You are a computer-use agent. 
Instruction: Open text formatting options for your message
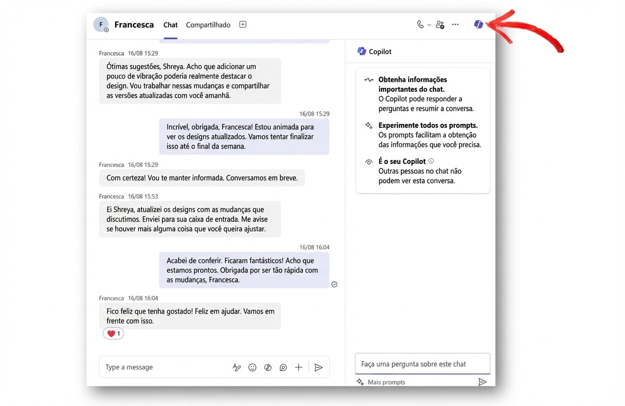(x=237, y=367)
